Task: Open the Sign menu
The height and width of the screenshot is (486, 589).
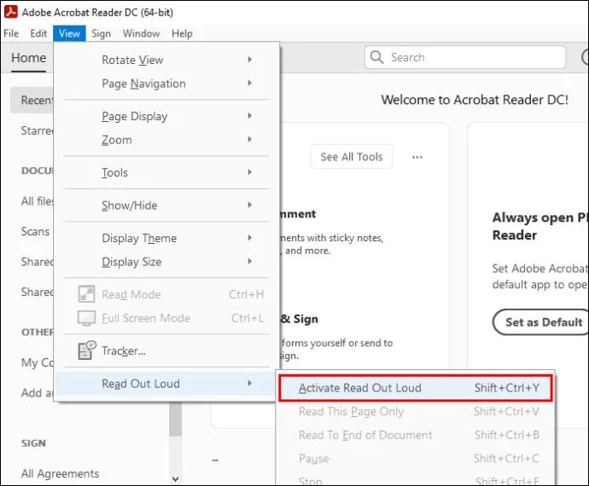Action: tap(101, 33)
